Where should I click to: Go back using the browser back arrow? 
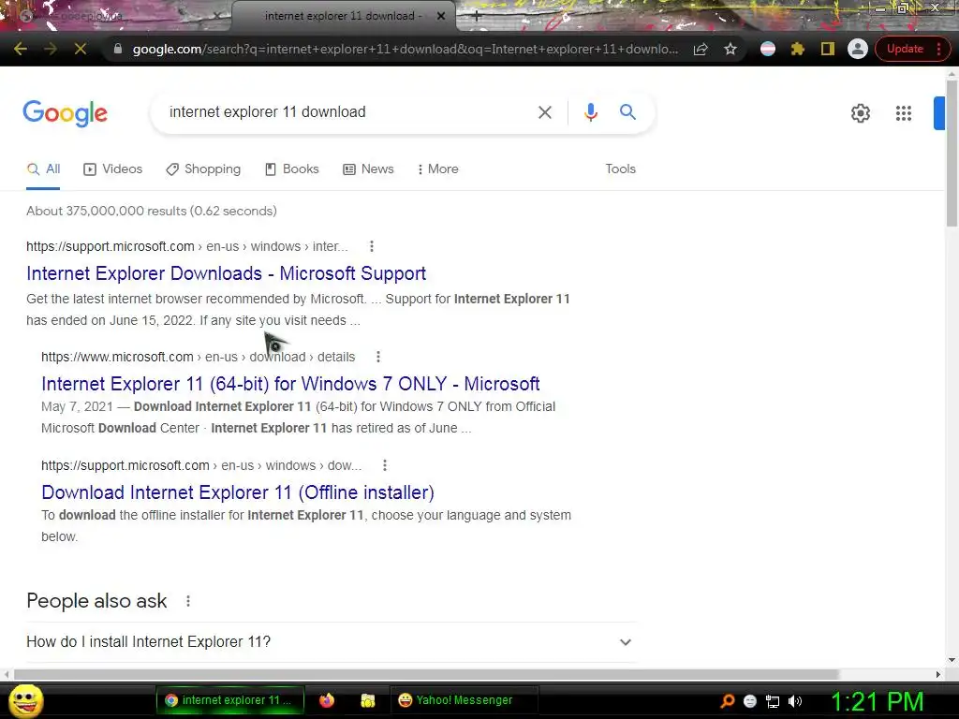tap(21, 49)
